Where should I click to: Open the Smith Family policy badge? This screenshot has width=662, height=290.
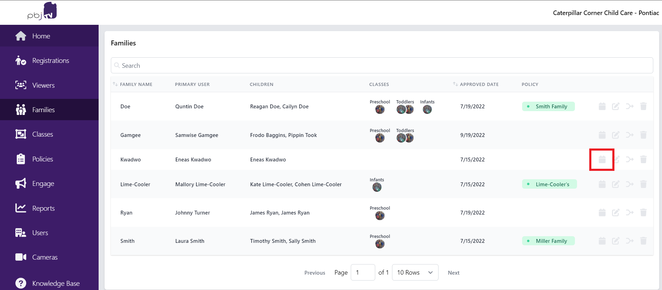pyautogui.click(x=548, y=107)
